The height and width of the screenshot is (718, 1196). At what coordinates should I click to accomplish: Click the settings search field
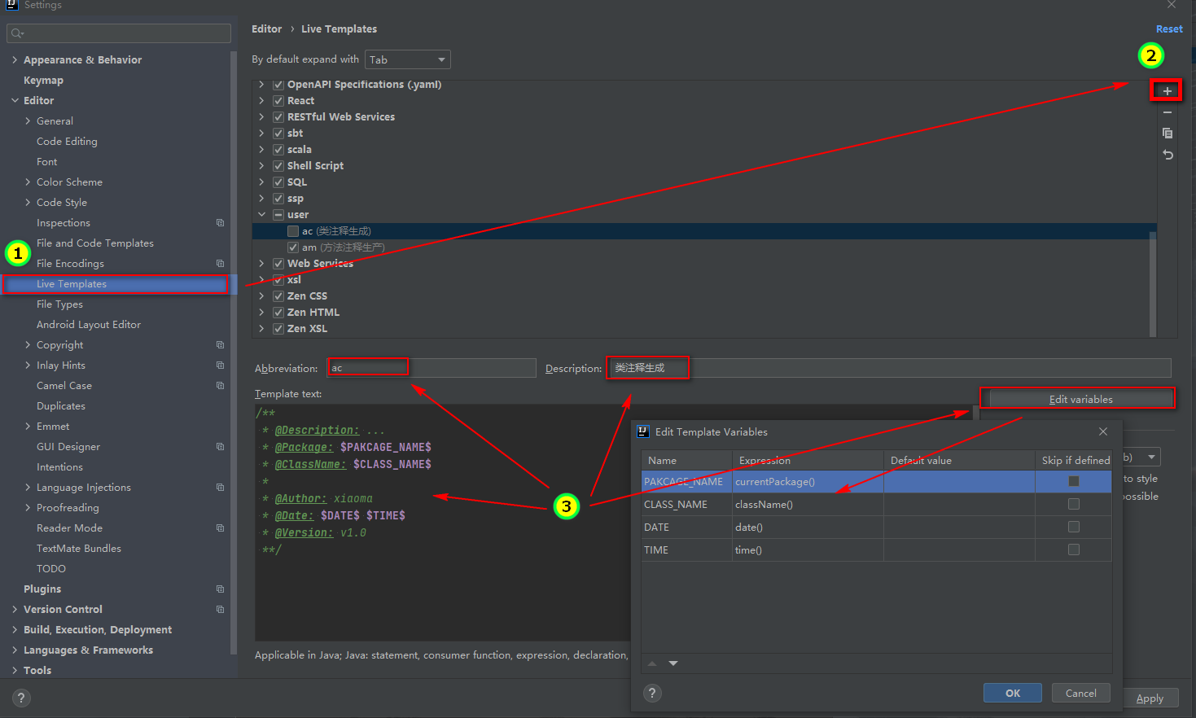(119, 33)
